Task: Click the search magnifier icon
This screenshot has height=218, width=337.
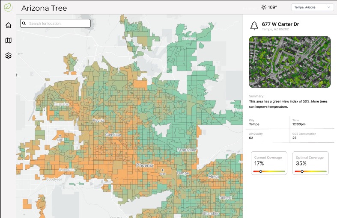Action: (24, 24)
